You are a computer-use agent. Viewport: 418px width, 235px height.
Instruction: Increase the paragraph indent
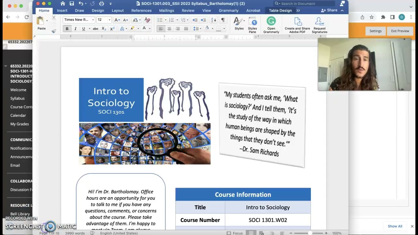[x=203, y=20]
